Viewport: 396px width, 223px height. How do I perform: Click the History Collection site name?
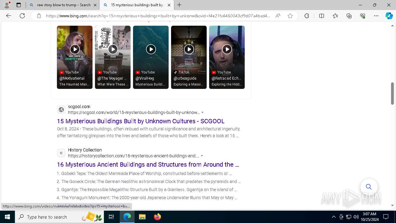(x=85, y=150)
